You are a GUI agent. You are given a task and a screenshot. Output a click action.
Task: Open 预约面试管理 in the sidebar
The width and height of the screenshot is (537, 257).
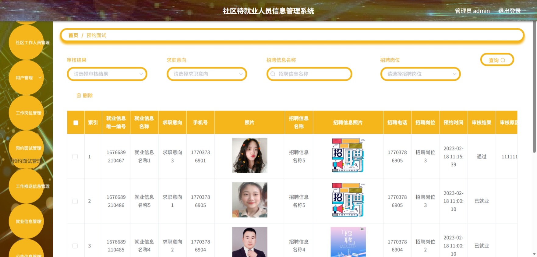(26, 148)
